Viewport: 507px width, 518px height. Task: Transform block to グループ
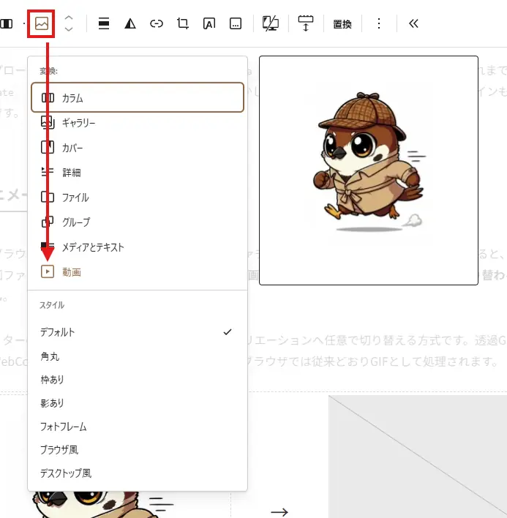tap(138, 222)
